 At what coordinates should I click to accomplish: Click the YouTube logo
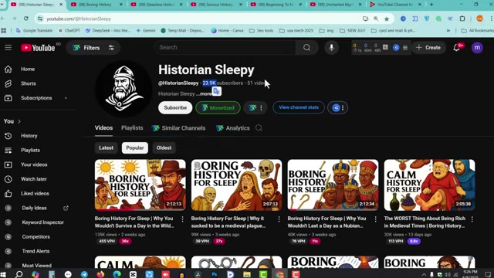38,48
